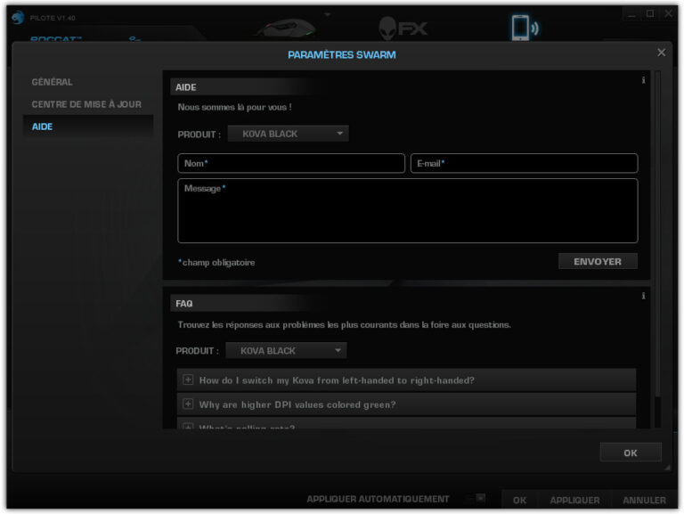Close the Paramètres Swarm dialog

click(661, 53)
